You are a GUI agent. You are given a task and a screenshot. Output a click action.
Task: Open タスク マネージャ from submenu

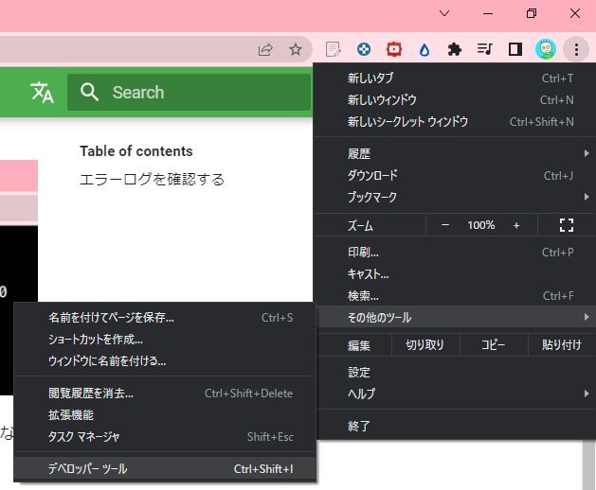(165, 436)
